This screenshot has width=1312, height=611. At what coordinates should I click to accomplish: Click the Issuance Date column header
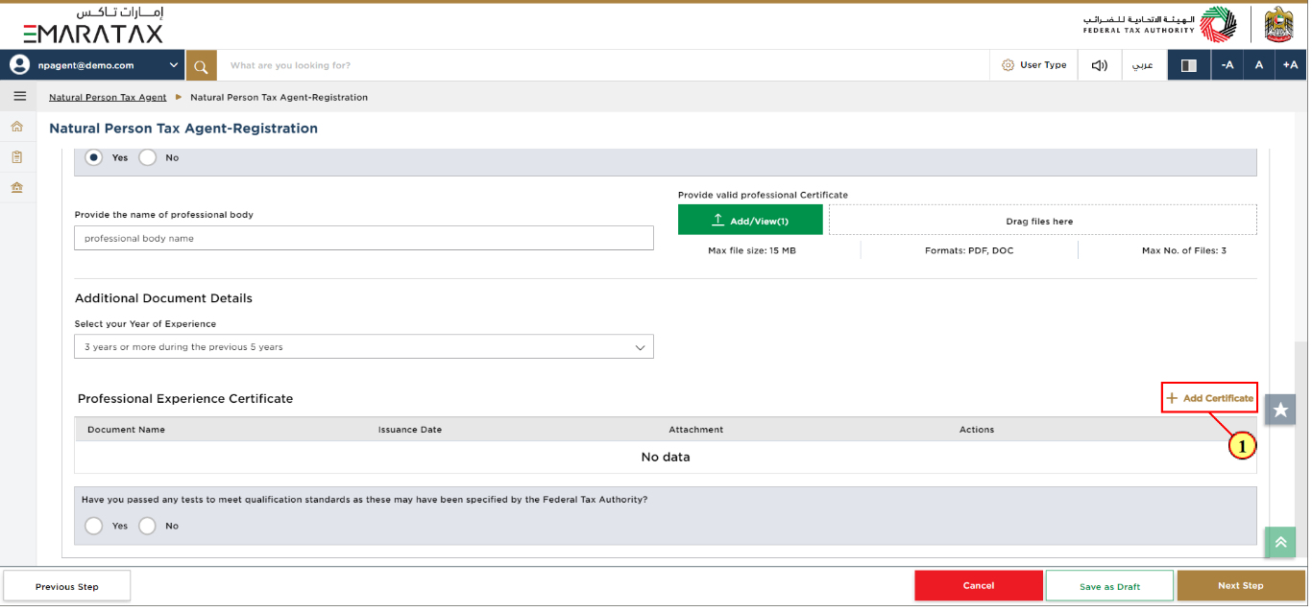coord(410,430)
